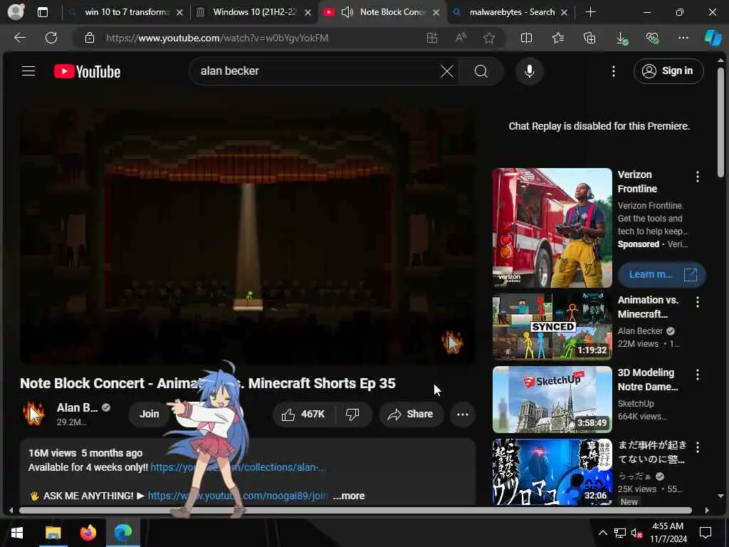The height and width of the screenshot is (547, 729).
Task: Click the Learn more ad button
Action: tap(661, 274)
